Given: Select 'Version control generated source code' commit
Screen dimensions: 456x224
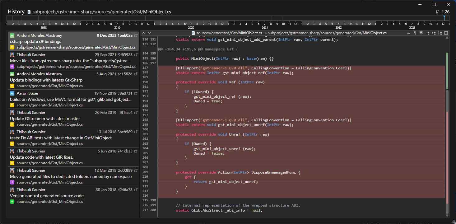Looking at the screenshot, I should [47, 196].
